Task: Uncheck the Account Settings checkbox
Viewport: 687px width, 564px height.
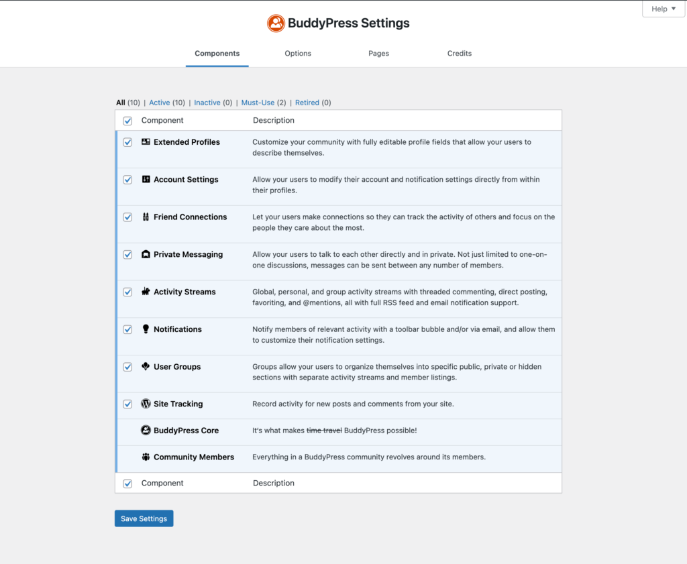Action: point(127,180)
